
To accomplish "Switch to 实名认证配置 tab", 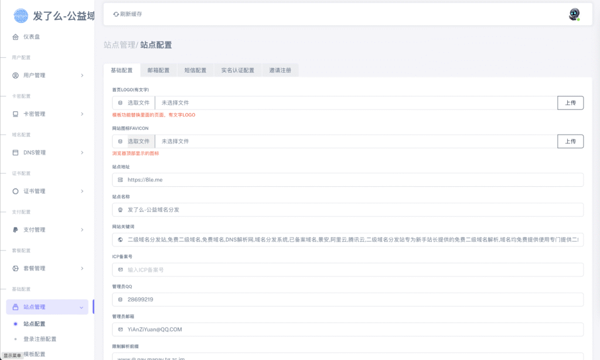I will click(238, 70).
